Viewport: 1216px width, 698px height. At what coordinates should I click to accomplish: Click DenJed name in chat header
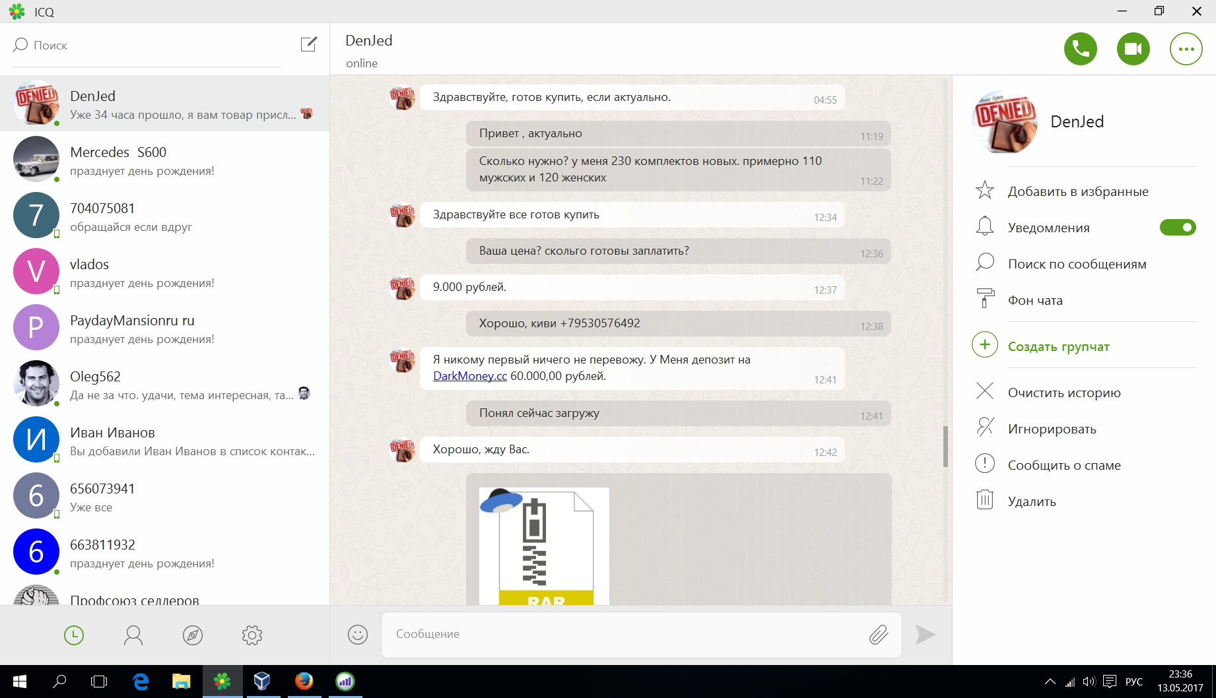pyautogui.click(x=369, y=41)
